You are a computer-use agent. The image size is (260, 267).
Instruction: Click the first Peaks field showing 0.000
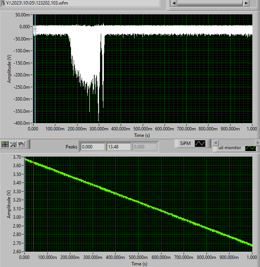(x=93, y=147)
